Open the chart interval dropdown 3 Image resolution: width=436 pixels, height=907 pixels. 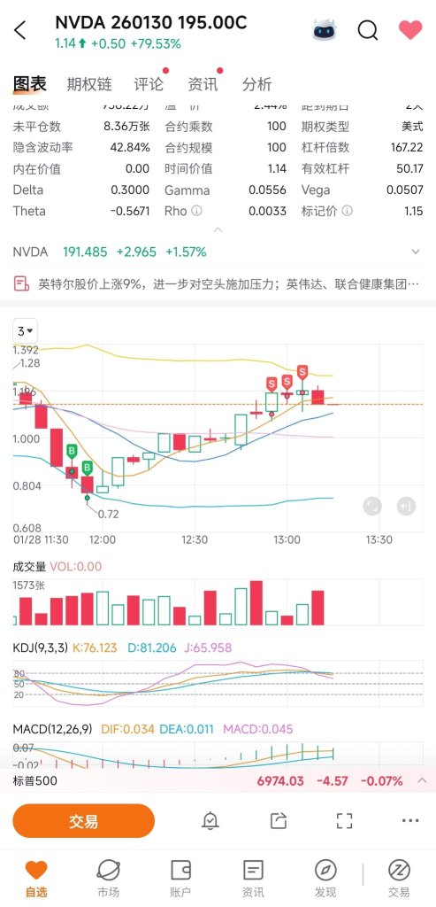point(25,331)
